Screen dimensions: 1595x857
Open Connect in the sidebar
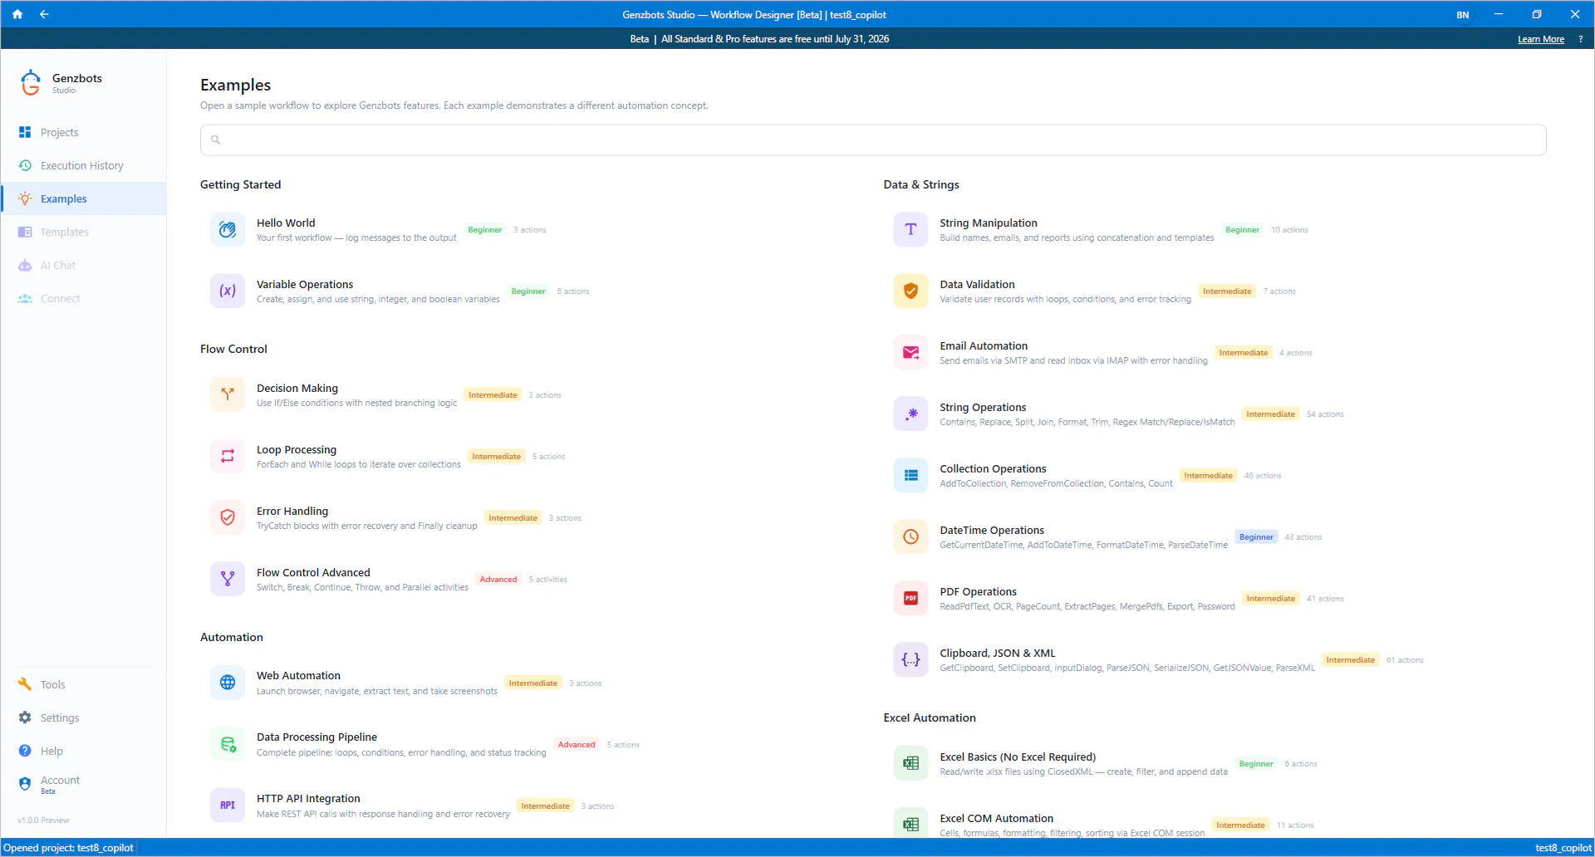point(83,298)
